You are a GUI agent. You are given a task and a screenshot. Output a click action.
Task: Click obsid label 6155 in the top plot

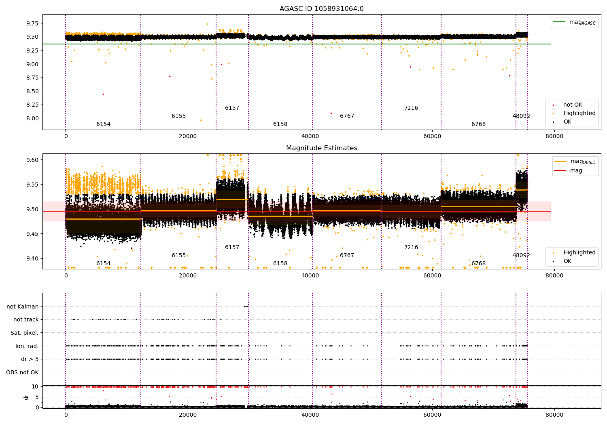(178, 116)
